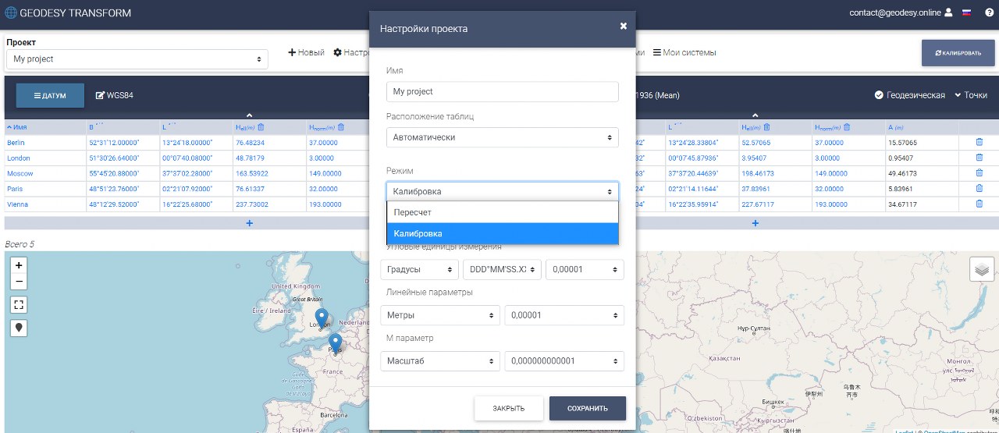999x433 pixels.
Task: Click the ДАТУМ button
Action: click(50, 95)
